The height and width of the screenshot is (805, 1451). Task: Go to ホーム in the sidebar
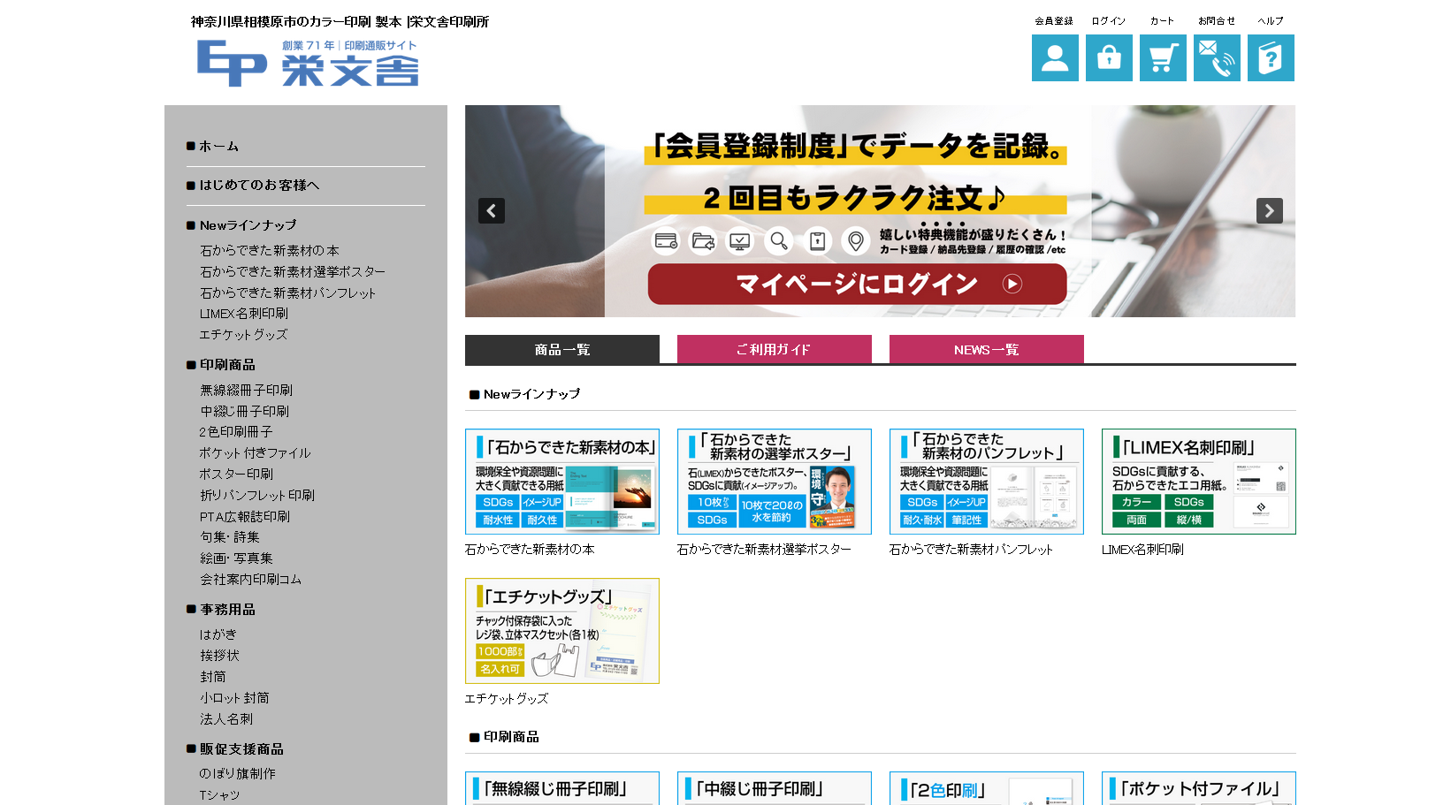(218, 147)
